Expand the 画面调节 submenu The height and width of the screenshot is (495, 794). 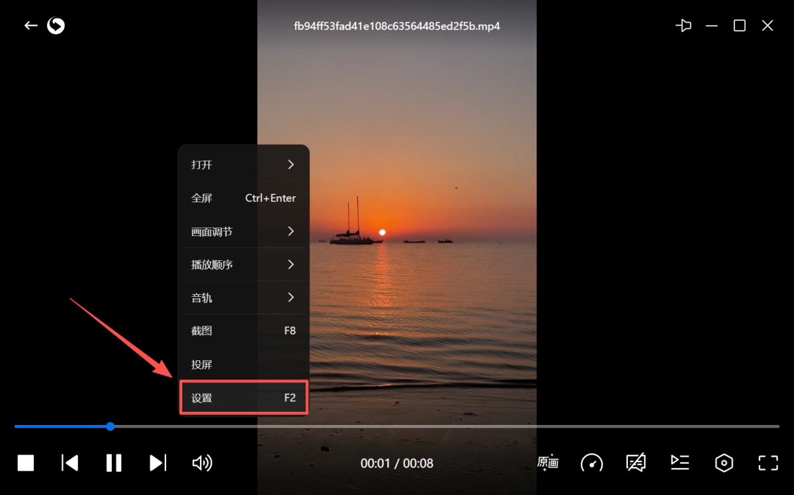(243, 232)
